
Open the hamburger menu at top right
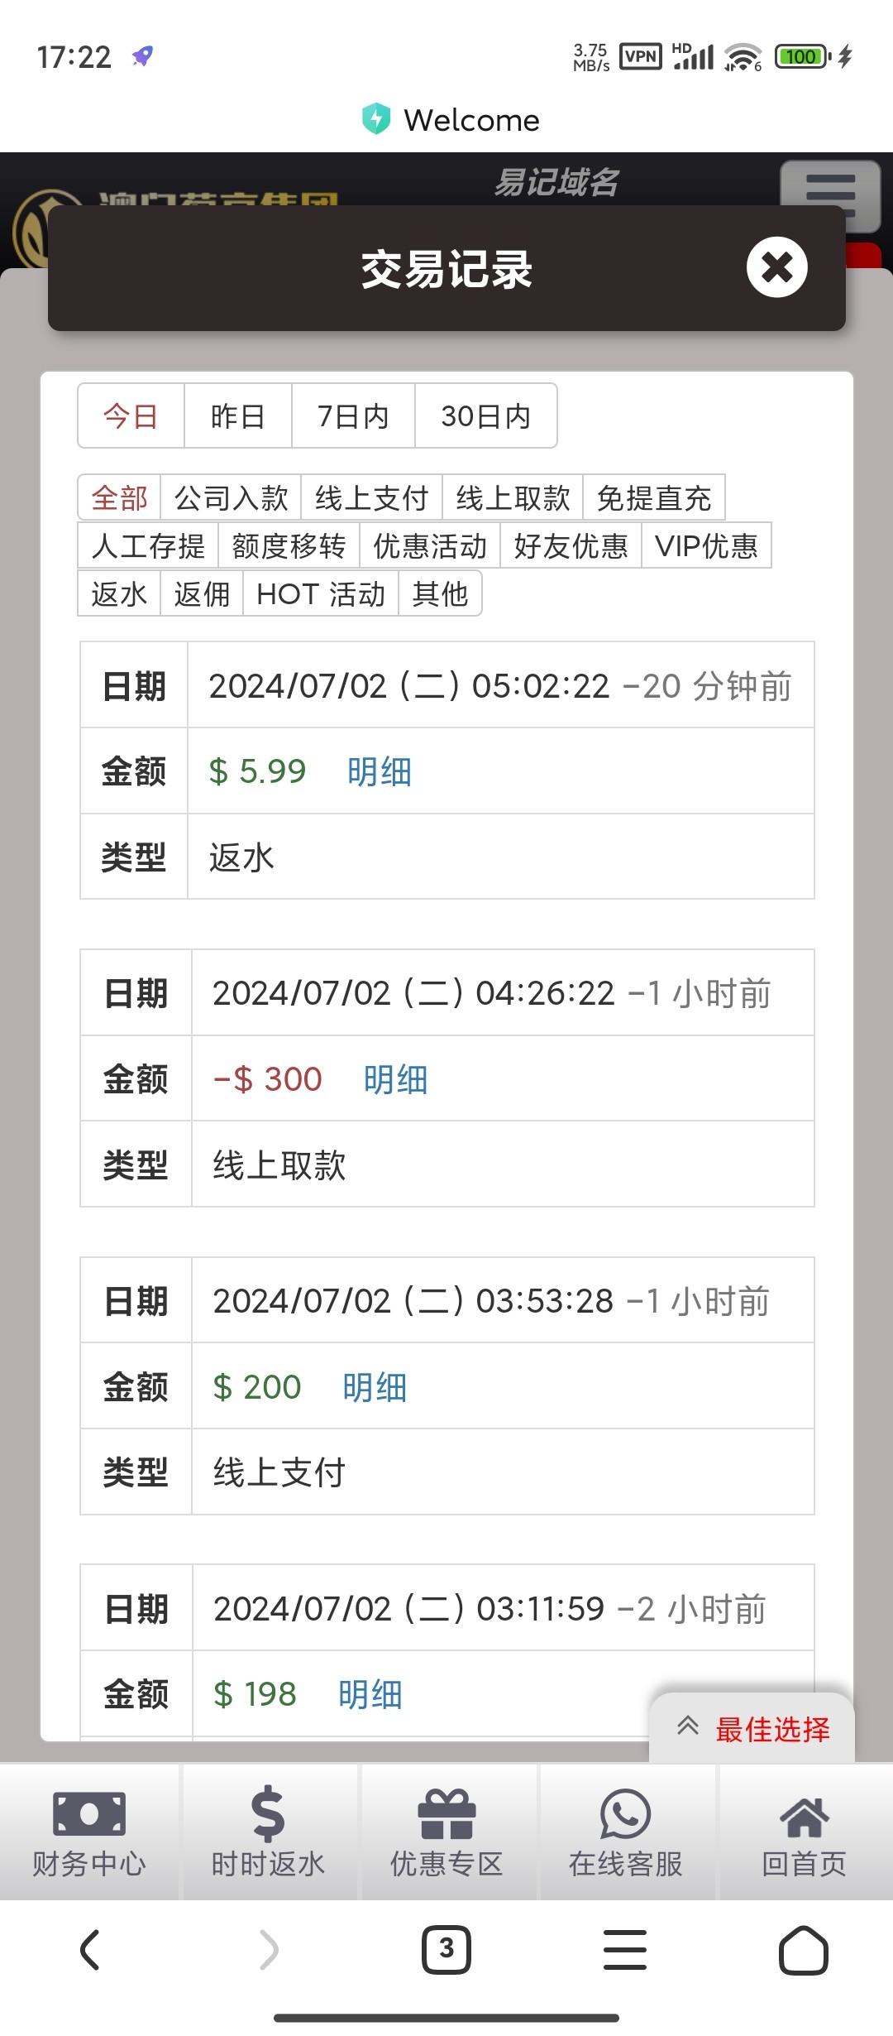tap(829, 192)
